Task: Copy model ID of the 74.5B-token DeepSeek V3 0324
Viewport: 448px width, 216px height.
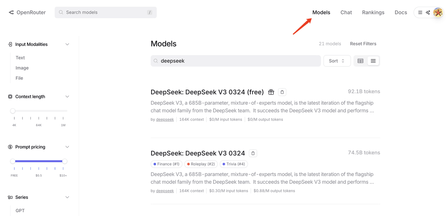Action: point(253,153)
